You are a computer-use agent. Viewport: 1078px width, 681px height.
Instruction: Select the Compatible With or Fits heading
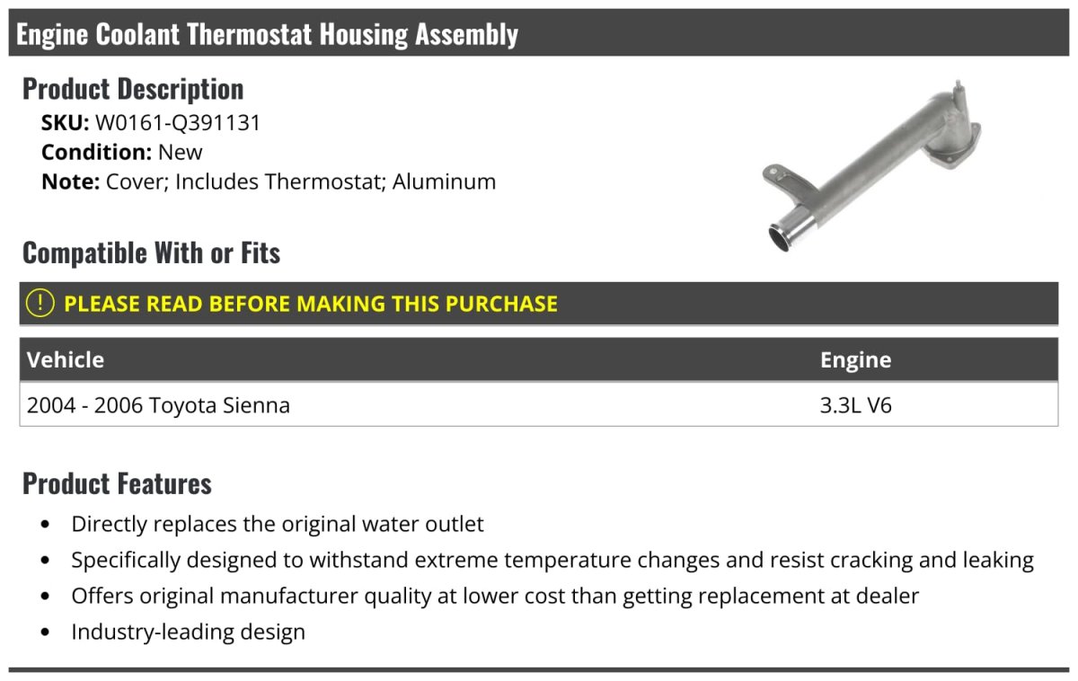click(x=151, y=253)
